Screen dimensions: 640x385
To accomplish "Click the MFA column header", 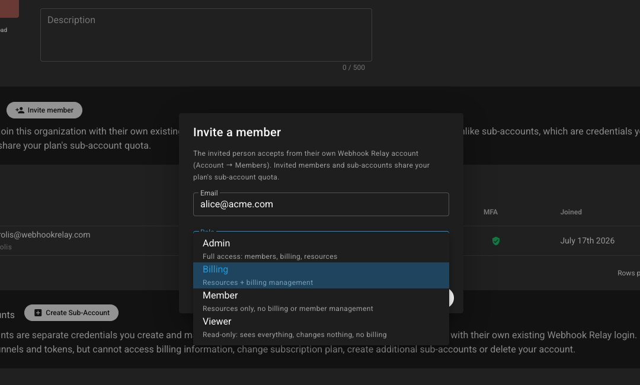I will (491, 212).
